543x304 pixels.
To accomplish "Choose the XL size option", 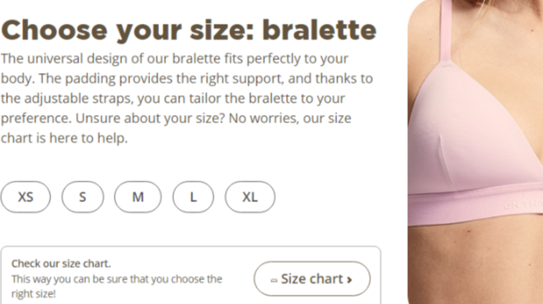I will click(250, 197).
